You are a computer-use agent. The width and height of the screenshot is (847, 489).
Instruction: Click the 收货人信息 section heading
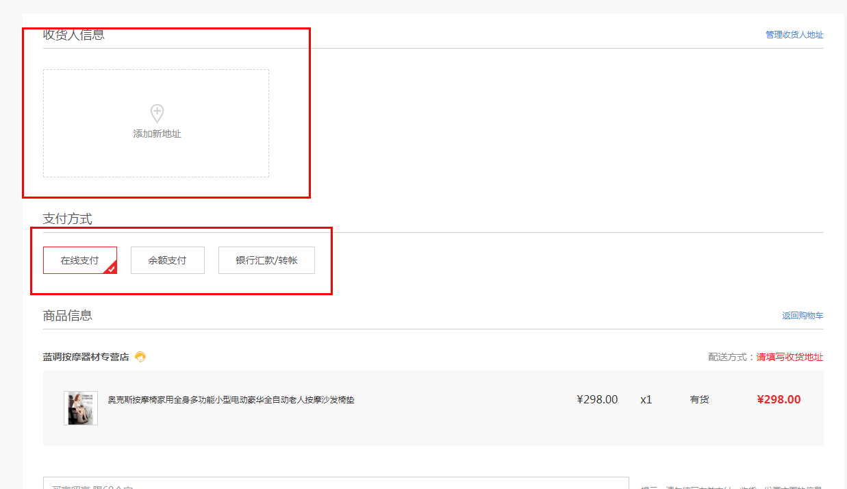coord(74,34)
